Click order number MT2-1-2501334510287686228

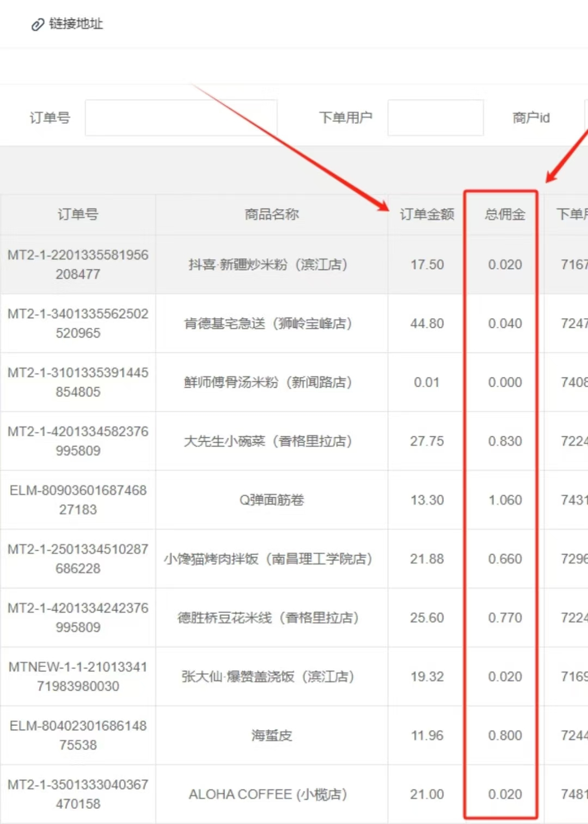coord(78,559)
